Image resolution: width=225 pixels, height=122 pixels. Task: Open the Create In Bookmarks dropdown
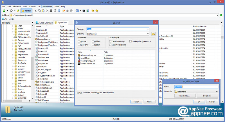(x=217, y=92)
